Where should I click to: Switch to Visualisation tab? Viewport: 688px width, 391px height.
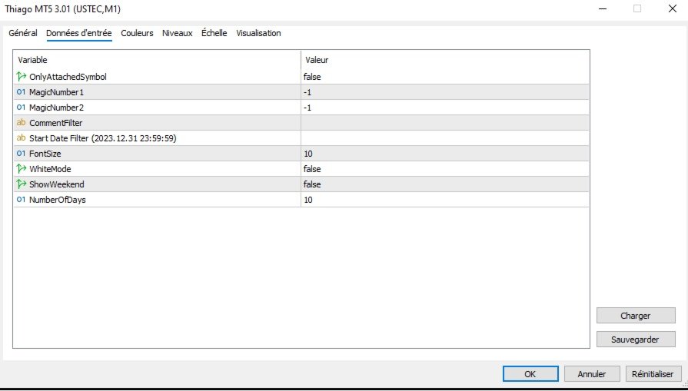258,33
